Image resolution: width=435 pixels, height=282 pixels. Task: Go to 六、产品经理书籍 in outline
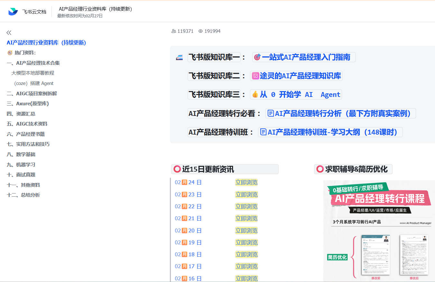point(25,134)
